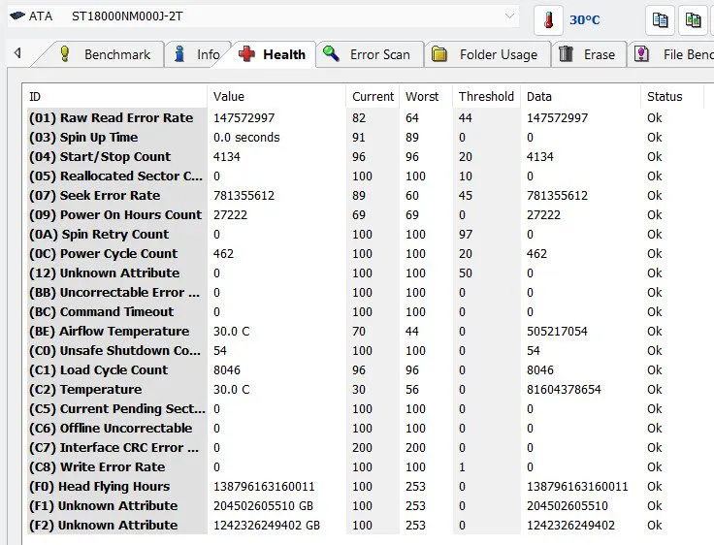Click the 30°C temperature readout
This screenshot has height=545, width=714.
pyautogui.click(x=585, y=20)
